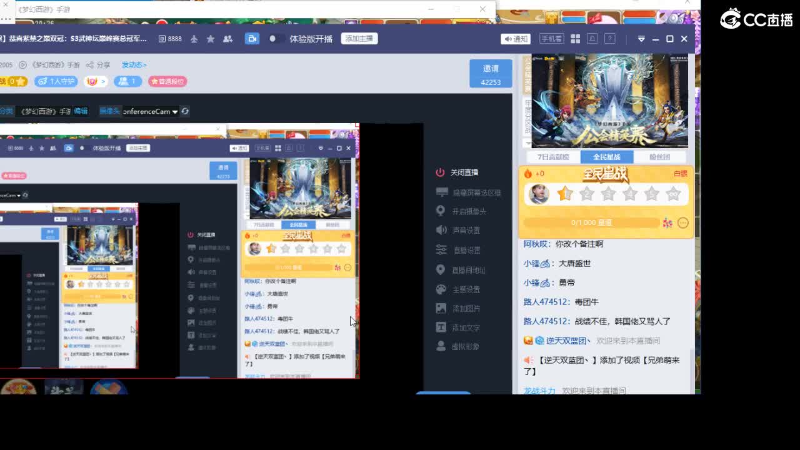Click the bell alert icon in title bar
Image resolution: width=800 pixels, height=450 pixels.
[x=592, y=39]
